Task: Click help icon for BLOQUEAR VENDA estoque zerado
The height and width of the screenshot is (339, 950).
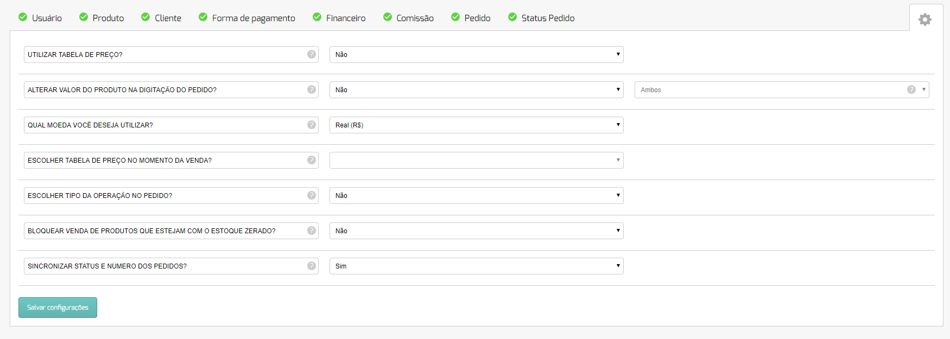Action: tap(312, 231)
